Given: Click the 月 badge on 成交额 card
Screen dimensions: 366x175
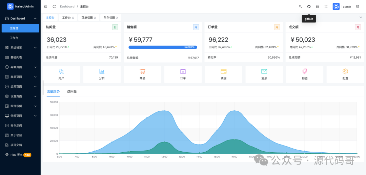Looking at the screenshot, I should click(358, 27).
